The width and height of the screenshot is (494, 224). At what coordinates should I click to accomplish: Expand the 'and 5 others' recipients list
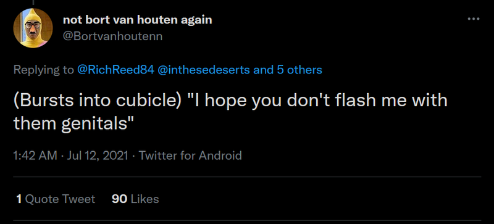(288, 70)
